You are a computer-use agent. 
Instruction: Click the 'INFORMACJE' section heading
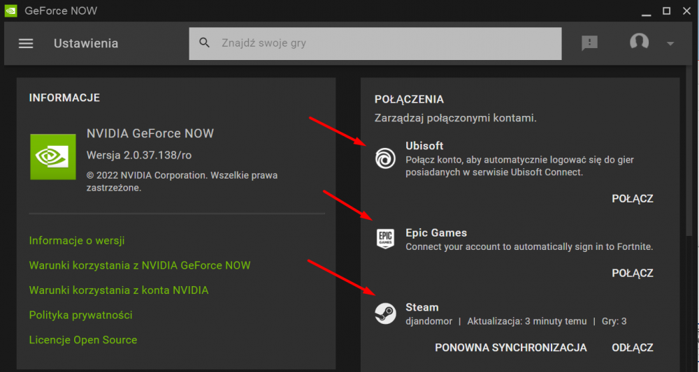(64, 98)
